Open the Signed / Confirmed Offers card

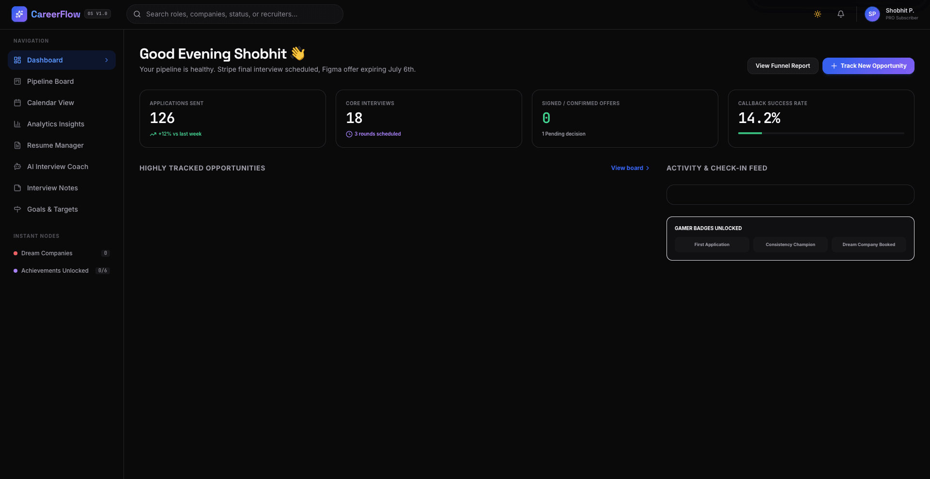[x=625, y=119]
